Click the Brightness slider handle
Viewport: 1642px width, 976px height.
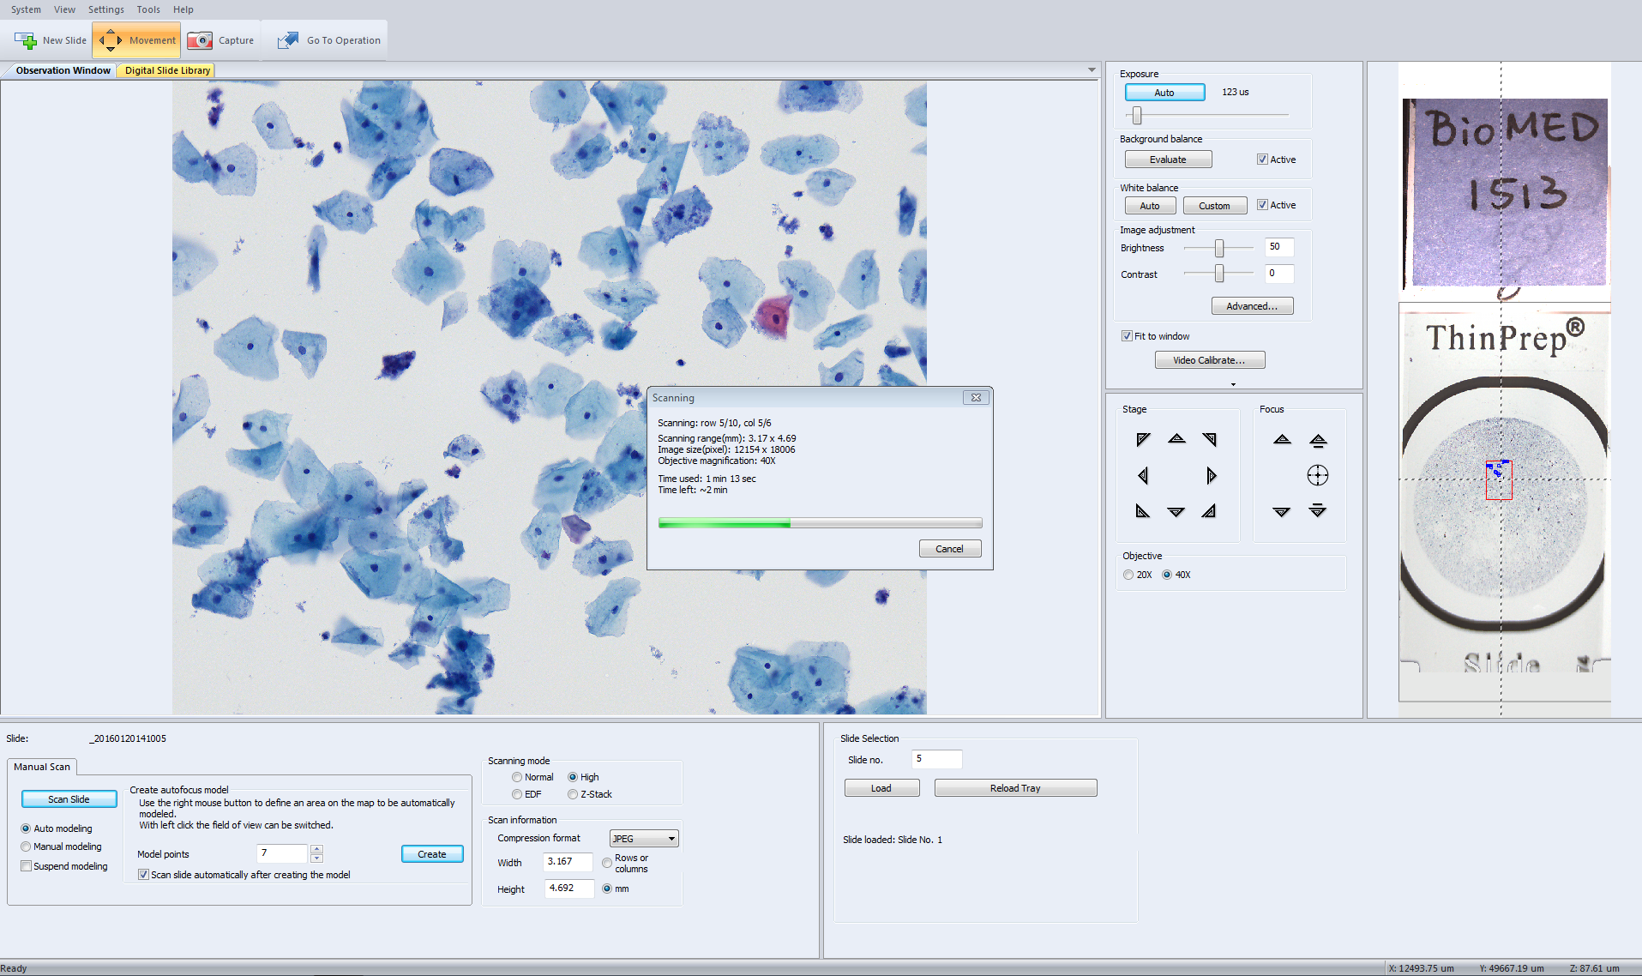pos(1218,248)
